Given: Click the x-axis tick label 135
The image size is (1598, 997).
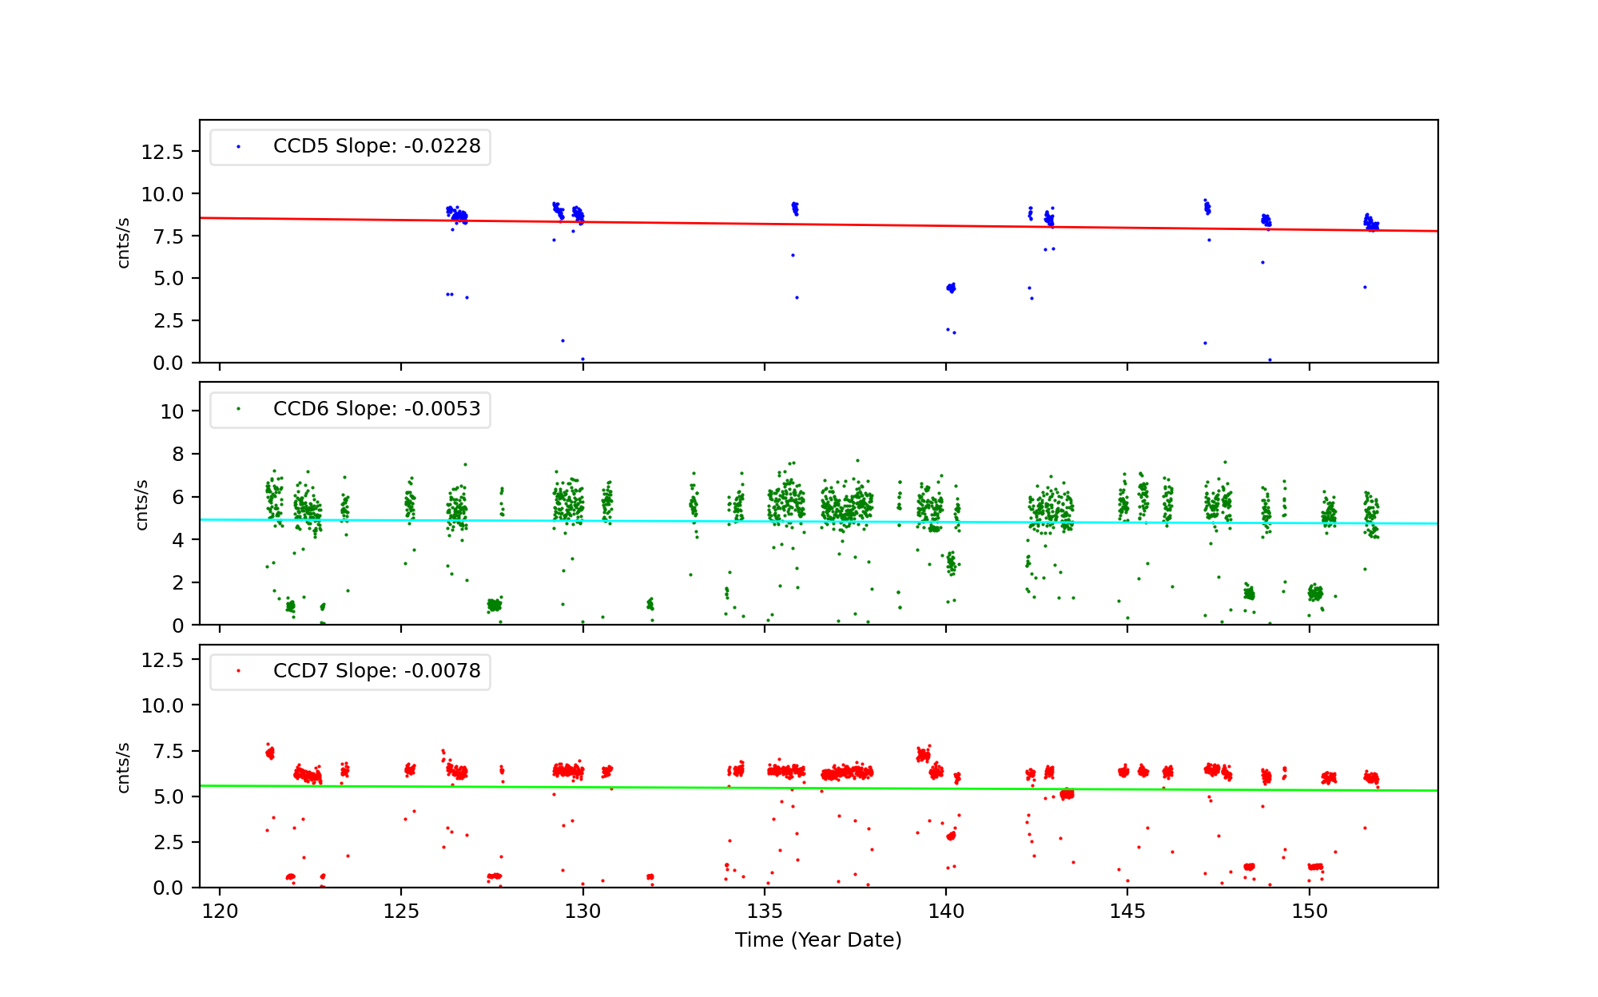Looking at the screenshot, I should pos(765,912).
